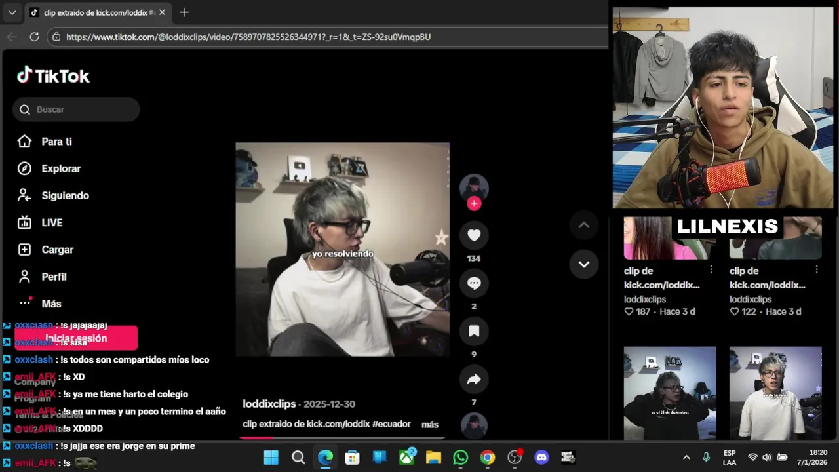Open options menu of the 187-likes clip
Image resolution: width=839 pixels, height=472 pixels.
coord(711,269)
